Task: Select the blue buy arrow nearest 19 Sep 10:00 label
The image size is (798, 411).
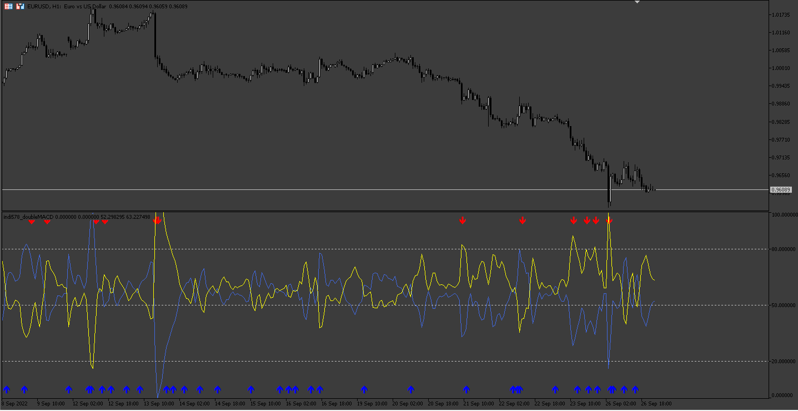Action: point(364,389)
